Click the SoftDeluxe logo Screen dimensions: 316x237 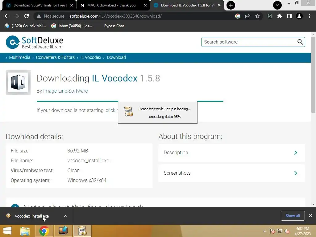coord(35,42)
